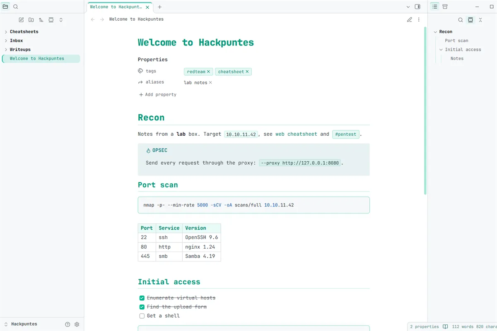Image resolution: width=497 pixels, height=331 pixels.
Task: Uncheck the Find the upload form task
Action: [142, 307]
